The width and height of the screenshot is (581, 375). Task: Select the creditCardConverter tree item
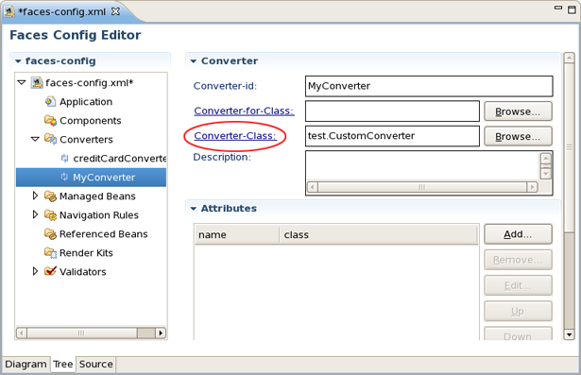[x=119, y=159]
